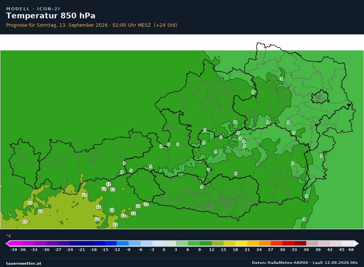Click the -39 value on the color scale

point(14,250)
